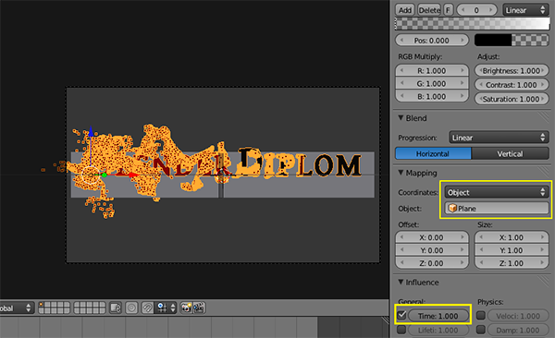Image resolution: width=555 pixels, height=338 pixels.
Task: Click the Contrast: 1.000 field
Action: pos(512,85)
